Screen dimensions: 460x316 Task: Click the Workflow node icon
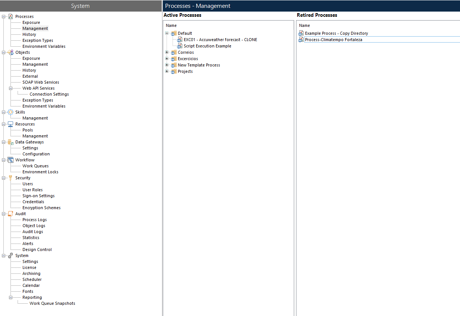pos(10,160)
